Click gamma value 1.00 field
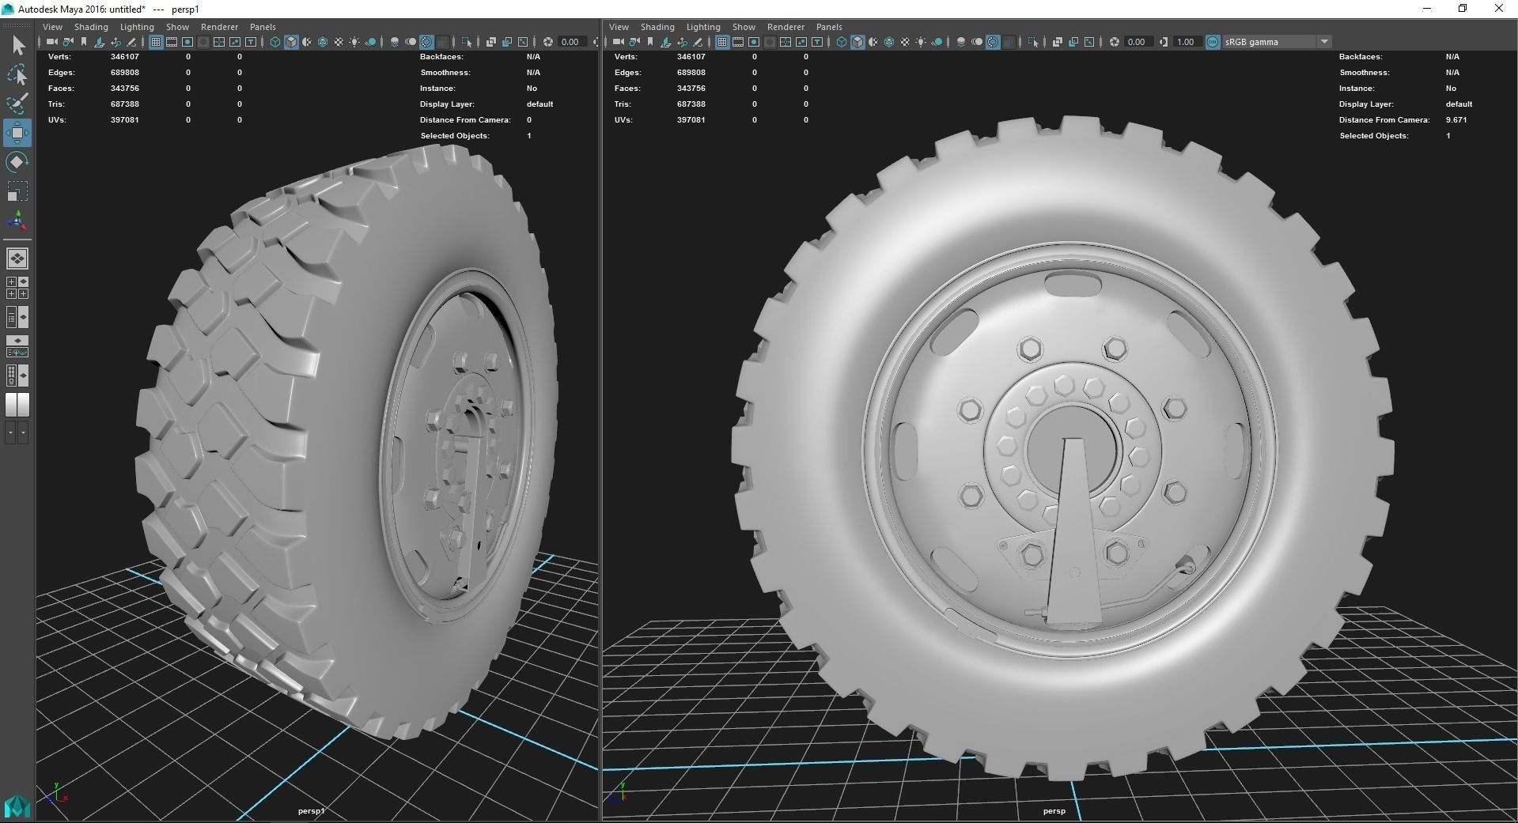Image resolution: width=1518 pixels, height=823 pixels. coord(1187,42)
